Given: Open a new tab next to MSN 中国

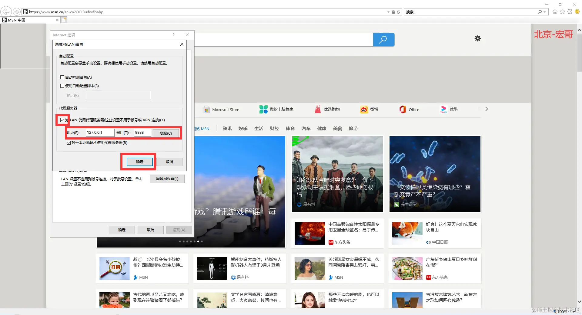Looking at the screenshot, I should click(64, 20).
